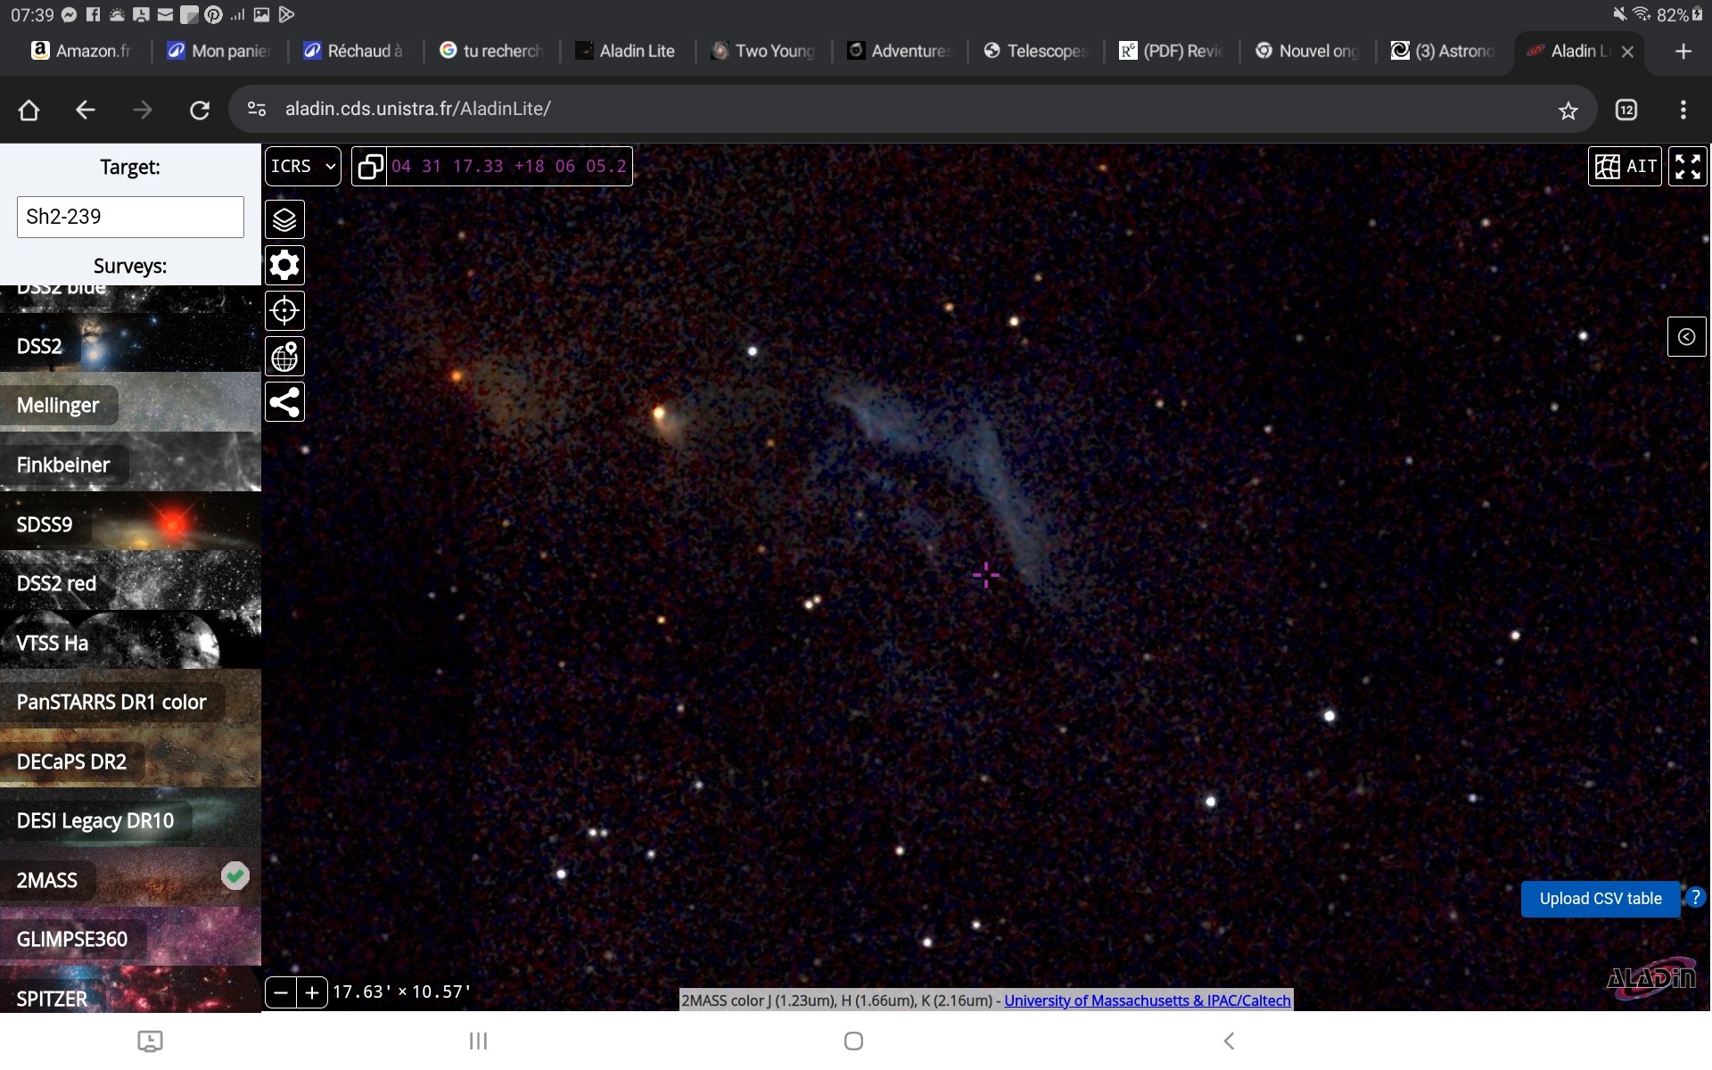This screenshot has height=1070, width=1712.
Task: Click the share view icon
Action: [284, 402]
